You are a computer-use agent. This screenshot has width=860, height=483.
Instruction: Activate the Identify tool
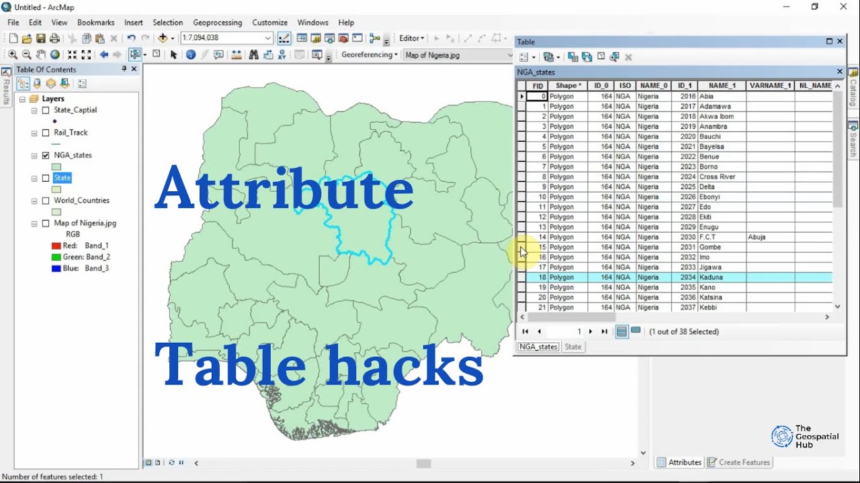point(191,55)
